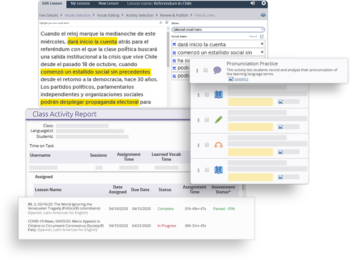
Task: Click the 'Clear all' vocab link
Action: tap(253, 36)
